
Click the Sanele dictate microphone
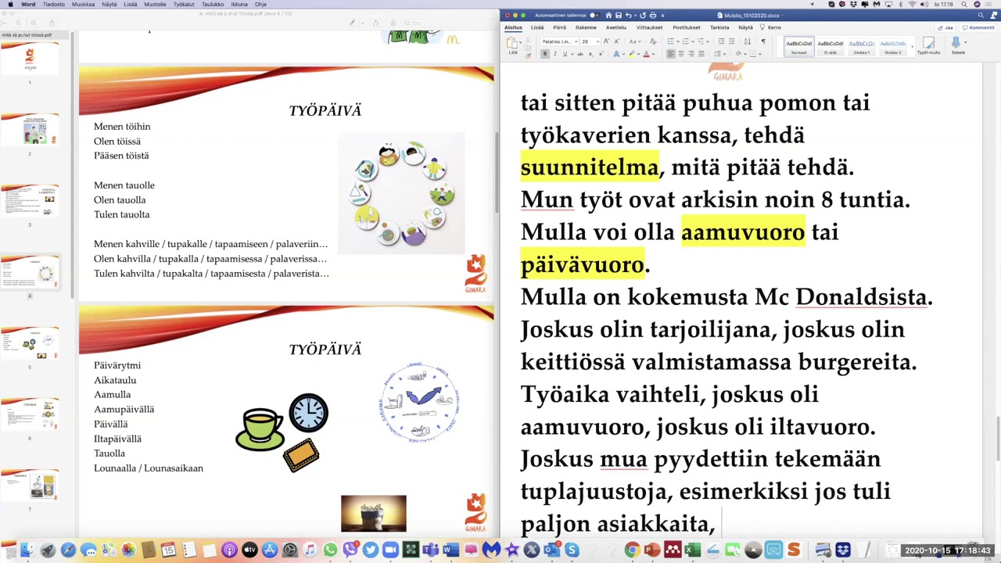pos(956,46)
